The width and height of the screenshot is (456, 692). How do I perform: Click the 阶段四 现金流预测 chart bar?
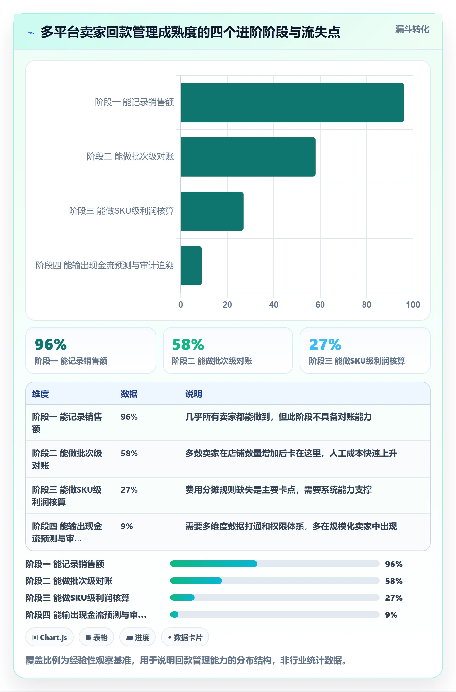(191, 266)
